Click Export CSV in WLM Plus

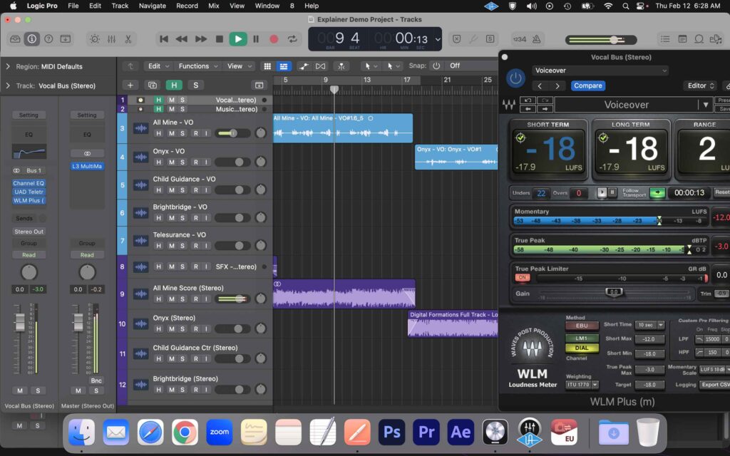coord(715,385)
